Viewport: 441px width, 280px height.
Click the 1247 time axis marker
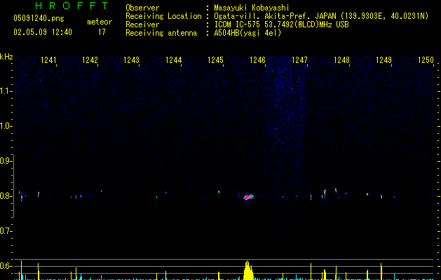pos(300,60)
